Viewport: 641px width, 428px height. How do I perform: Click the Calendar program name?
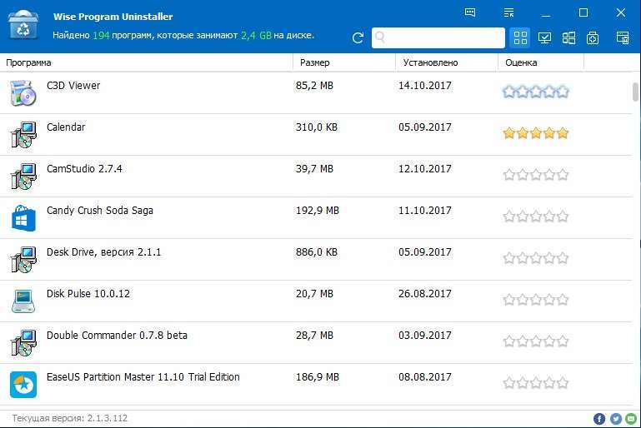(66, 127)
